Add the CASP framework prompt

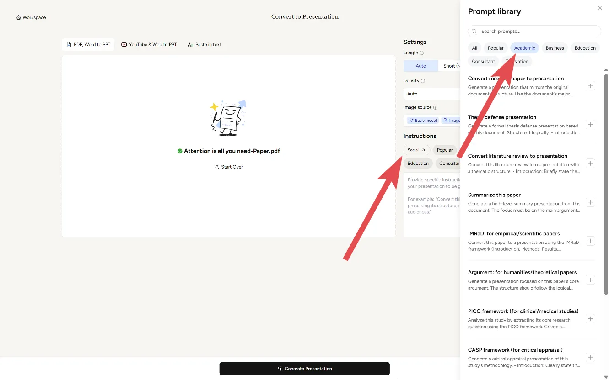pyautogui.click(x=590, y=358)
